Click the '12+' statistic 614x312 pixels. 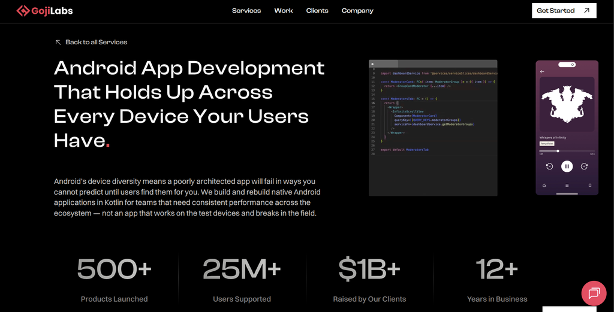[497, 269]
